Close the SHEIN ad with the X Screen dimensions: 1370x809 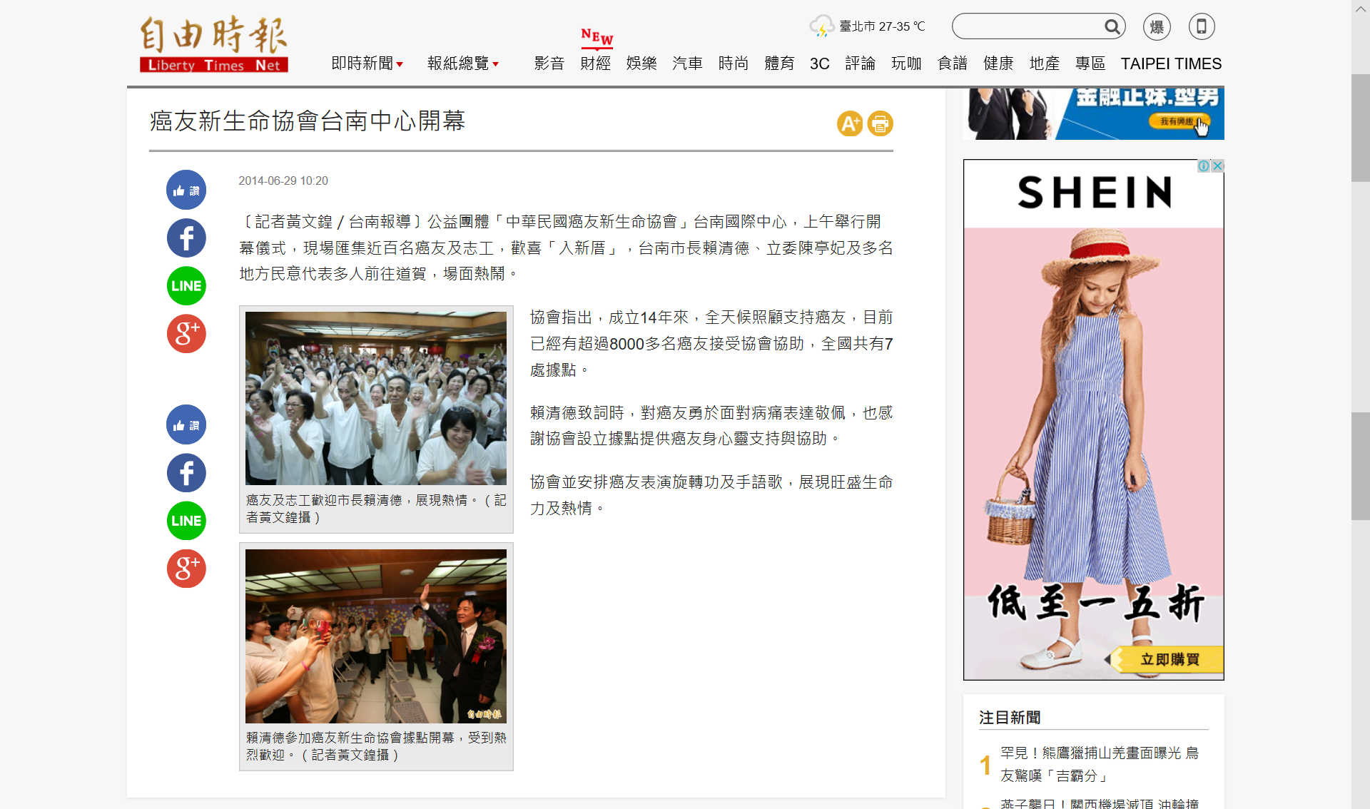click(x=1218, y=166)
